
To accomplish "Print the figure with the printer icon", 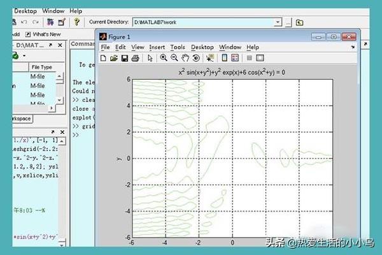I will click(134, 58).
